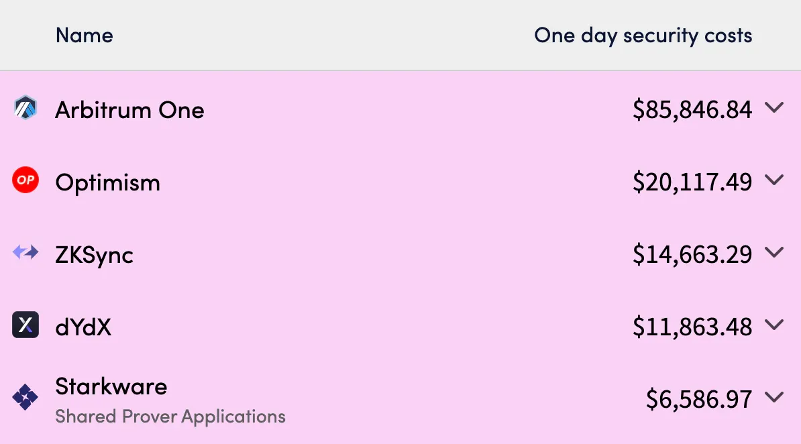801x444 pixels.
Task: Click the $85,846.84 cost value
Action: [x=693, y=109]
